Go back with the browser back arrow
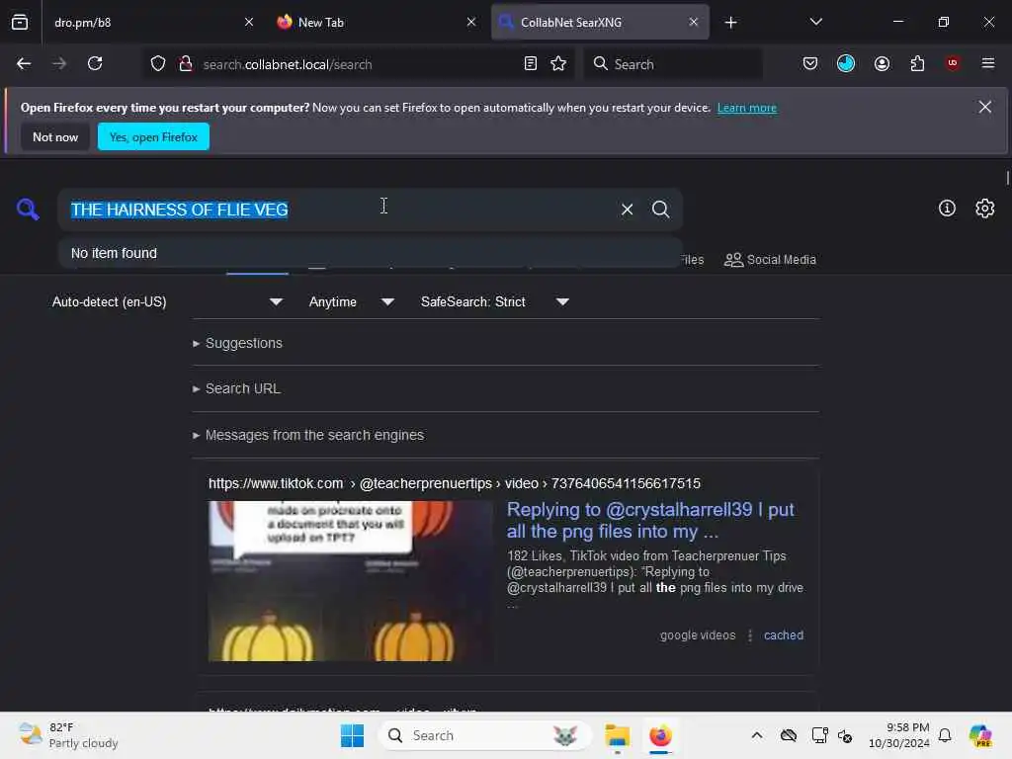This screenshot has width=1012, height=759. coord(24,64)
